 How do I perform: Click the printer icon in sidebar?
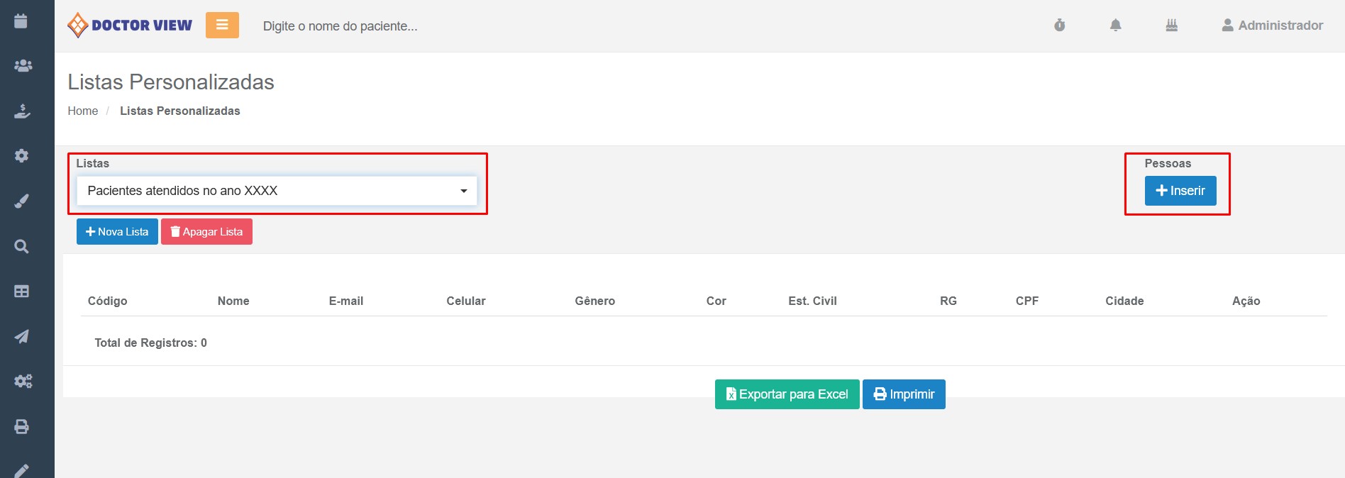tap(22, 426)
